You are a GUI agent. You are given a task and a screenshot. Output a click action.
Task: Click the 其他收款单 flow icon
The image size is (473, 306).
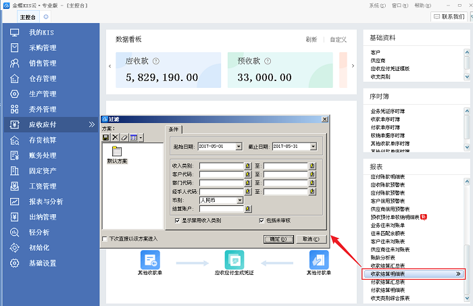(150, 259)
